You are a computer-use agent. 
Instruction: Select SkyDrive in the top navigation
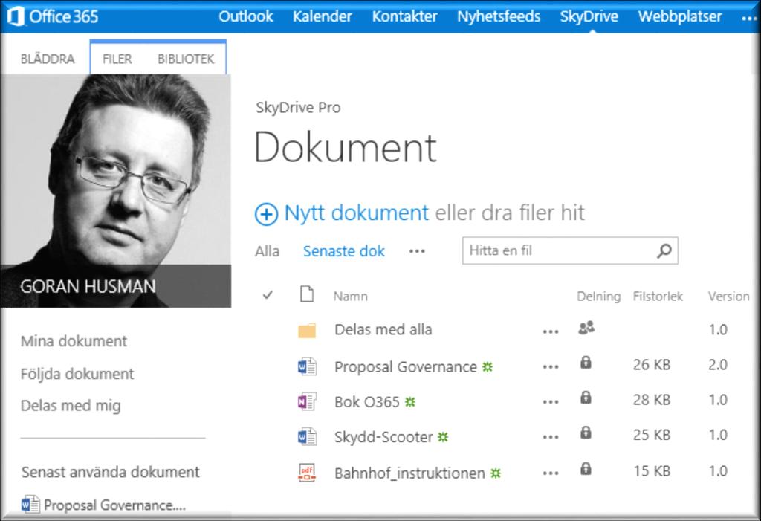click(x=589, y=16)
